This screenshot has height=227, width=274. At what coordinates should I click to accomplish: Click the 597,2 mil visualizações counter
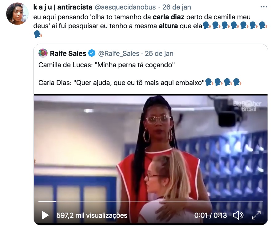[x=92, y=215]
